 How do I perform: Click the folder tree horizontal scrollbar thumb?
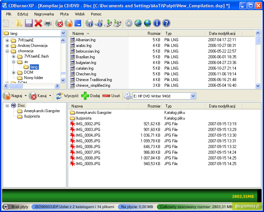click(x=16, y=86)
